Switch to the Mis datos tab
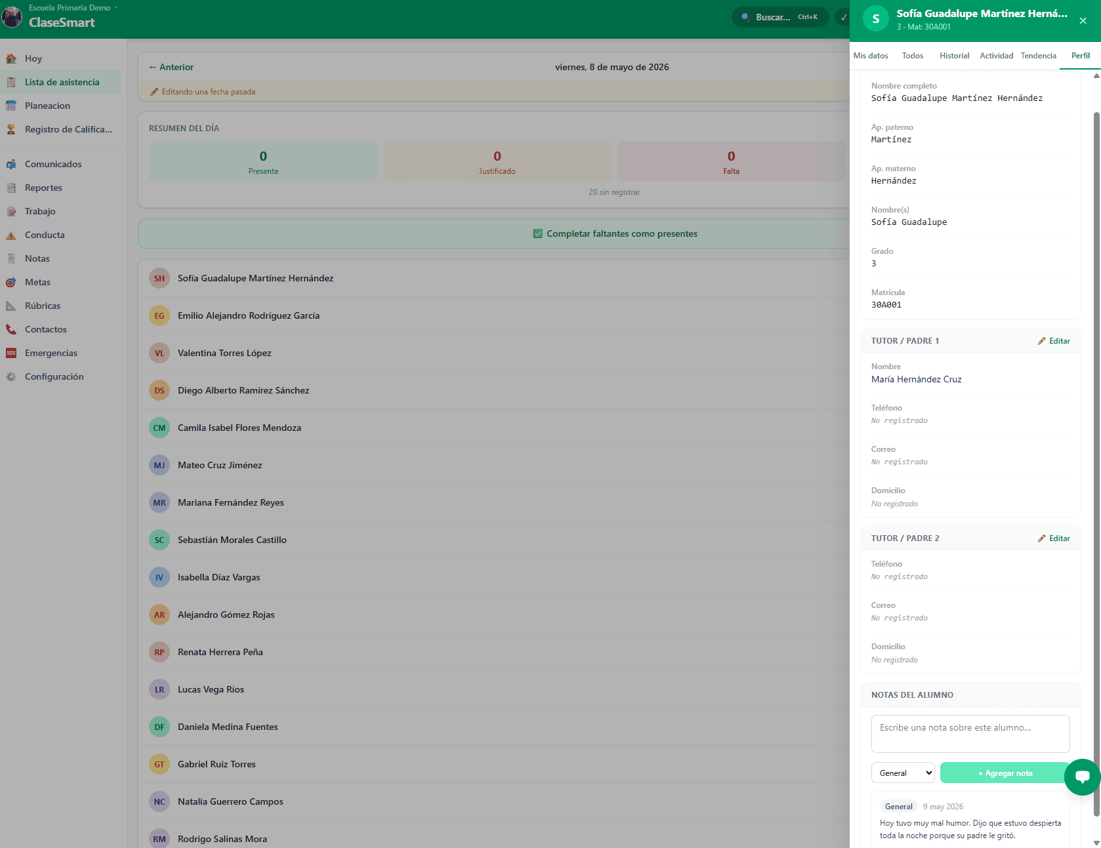 pos(871,56)
